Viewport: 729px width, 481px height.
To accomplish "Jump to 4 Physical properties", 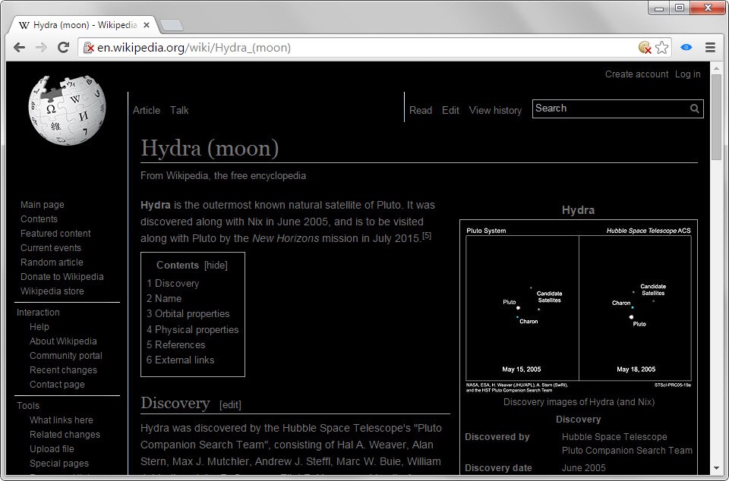I will coord(192,329).
